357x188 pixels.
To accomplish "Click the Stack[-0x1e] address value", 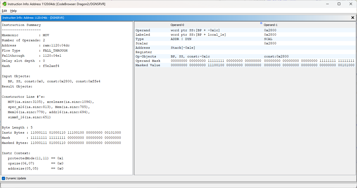I will pos(183,47).
